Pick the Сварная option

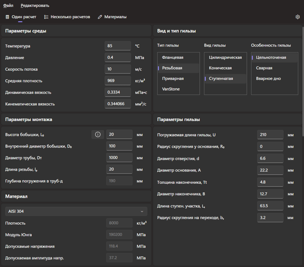(275, 68)
